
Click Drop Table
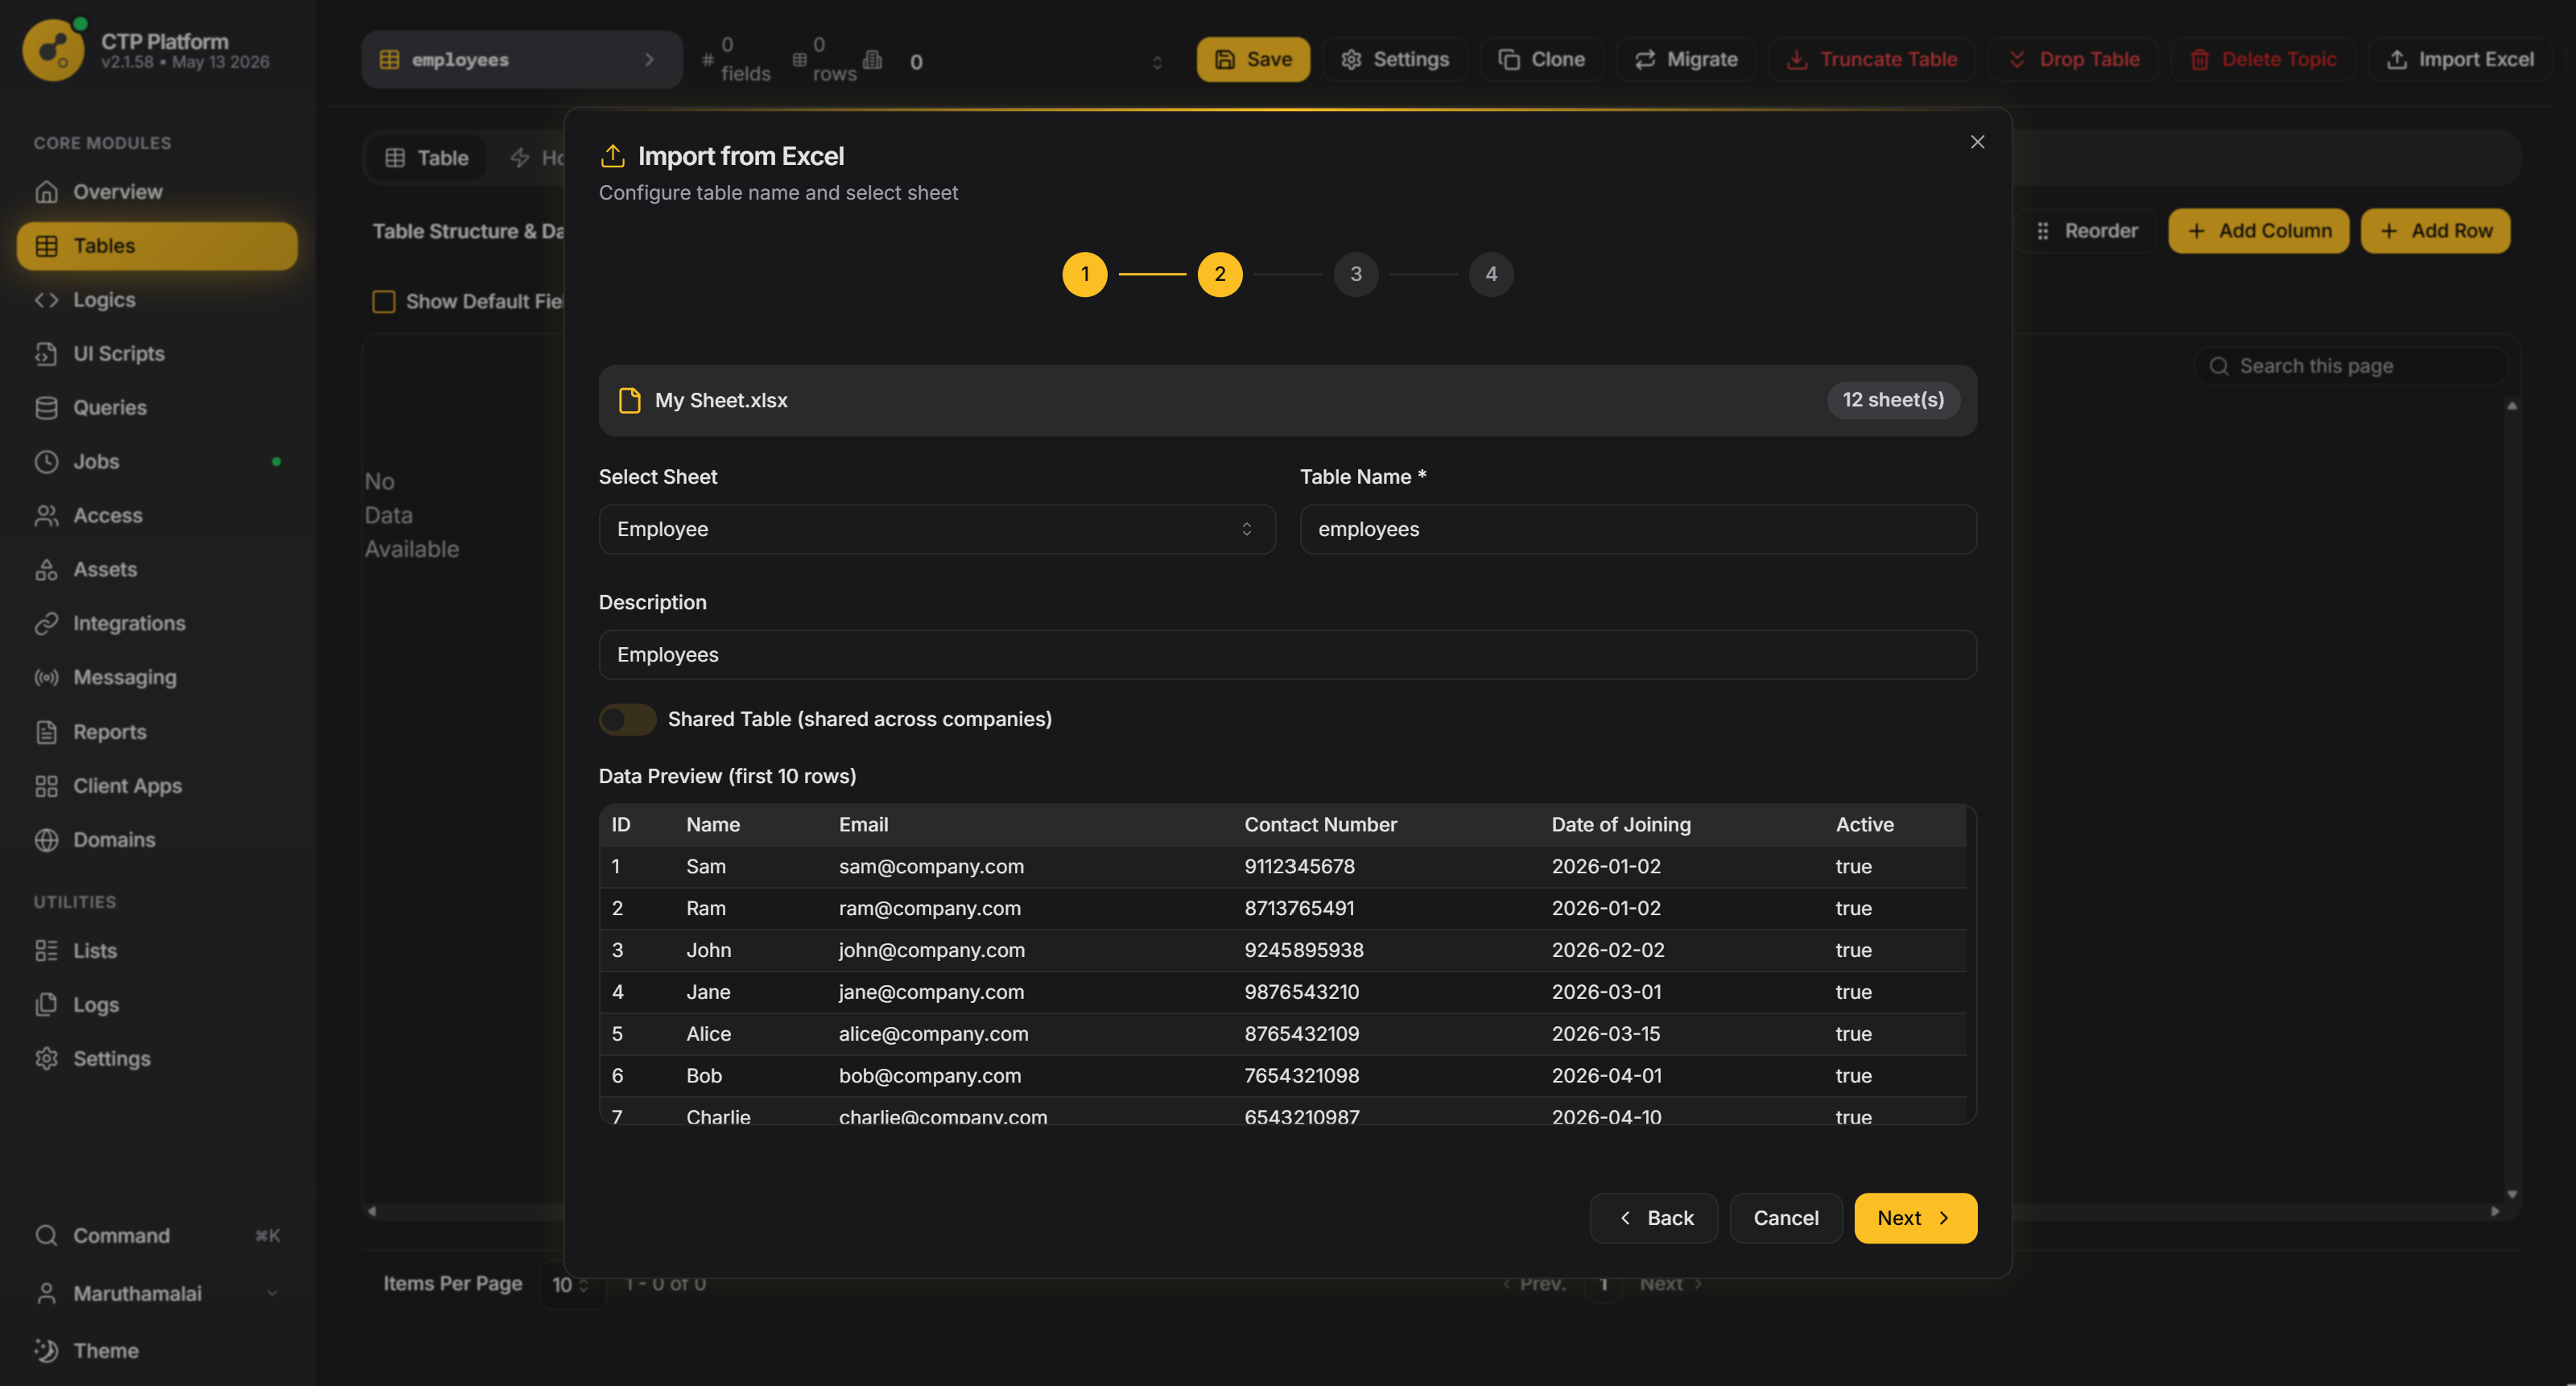[2073, 59]
